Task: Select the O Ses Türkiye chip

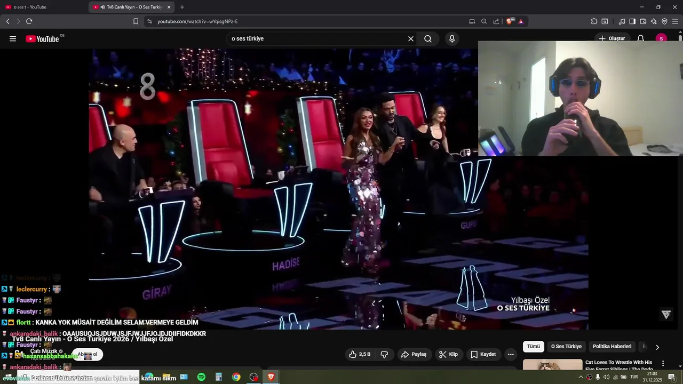Action: click(566, 347)
